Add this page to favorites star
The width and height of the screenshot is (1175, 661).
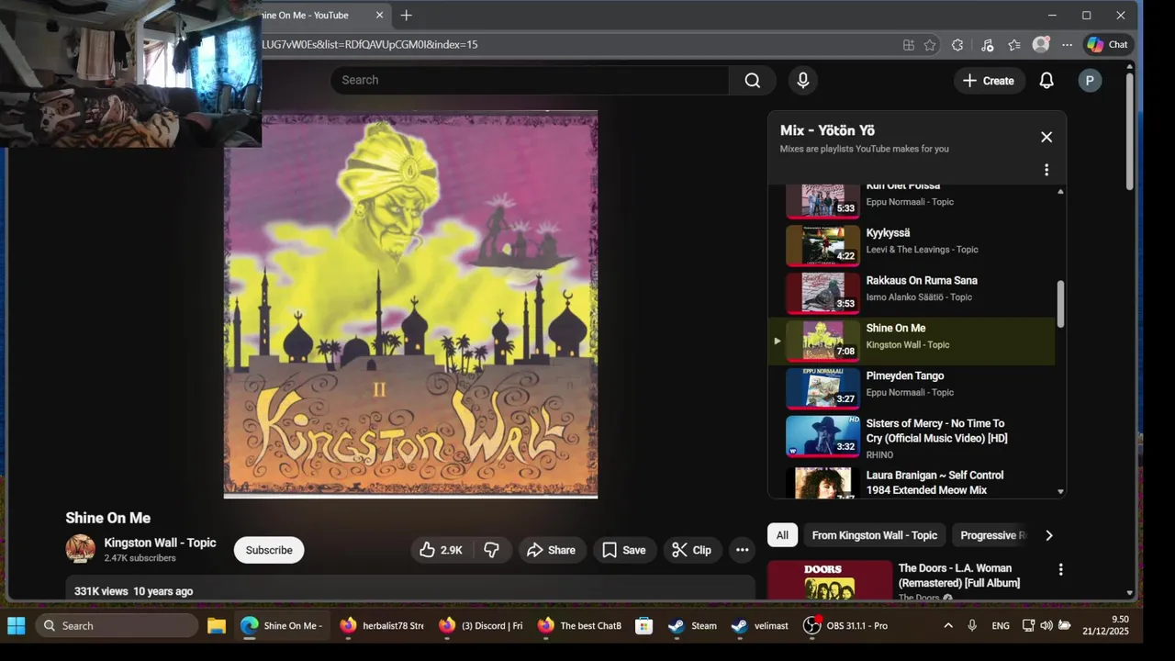[x=930, y=44]
